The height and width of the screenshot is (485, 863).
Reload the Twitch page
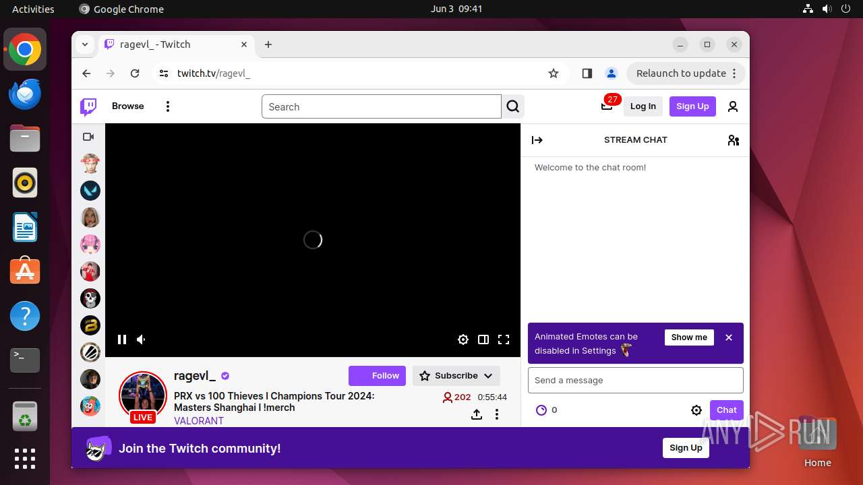[135, 73]
